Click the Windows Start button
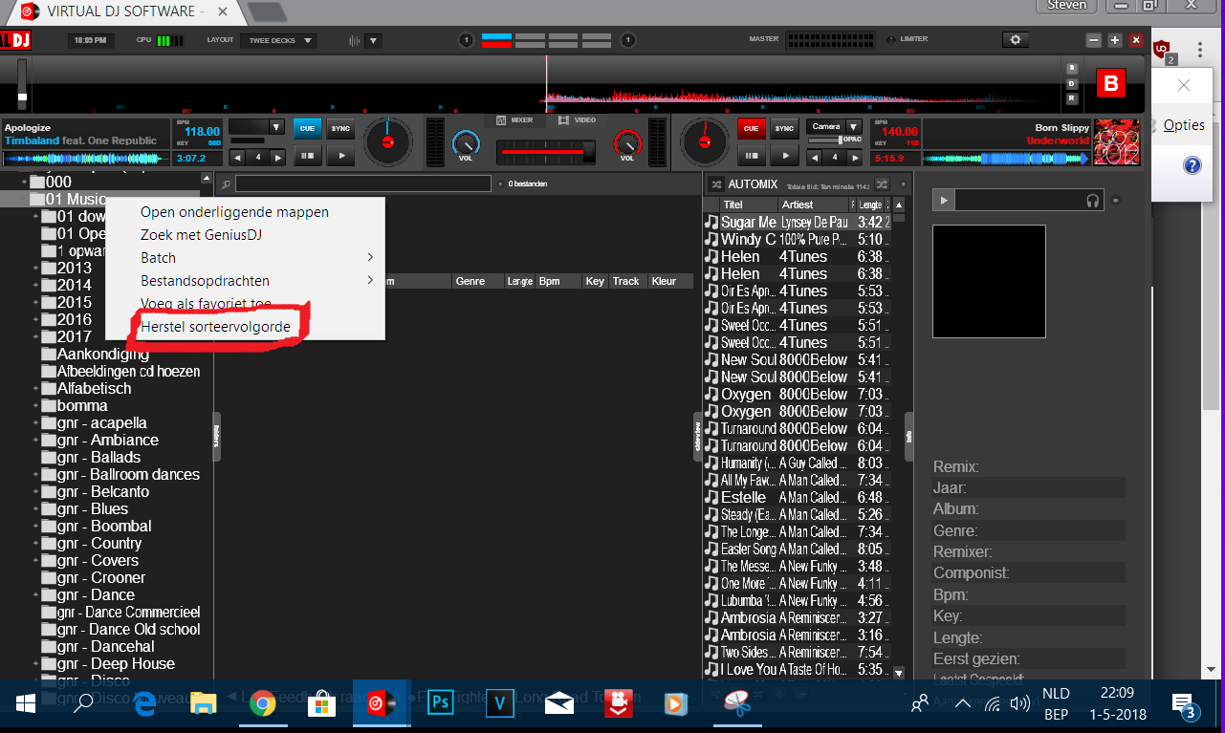 [x=26, y=704]
